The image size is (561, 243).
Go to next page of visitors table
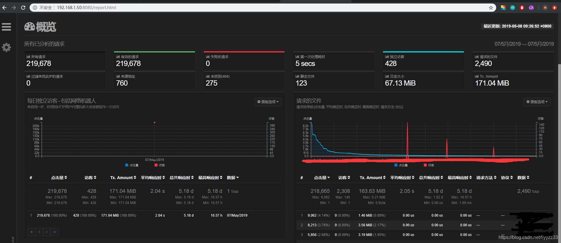coord(47,232)
